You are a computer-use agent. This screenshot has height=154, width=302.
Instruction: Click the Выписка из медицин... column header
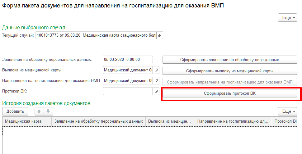click(x=170, y=121)
